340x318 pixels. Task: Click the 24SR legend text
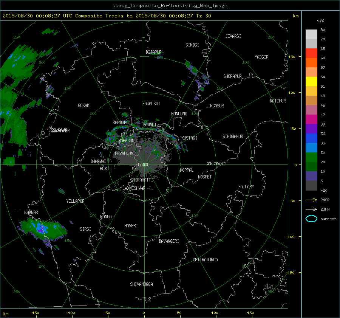click(325, 200)
